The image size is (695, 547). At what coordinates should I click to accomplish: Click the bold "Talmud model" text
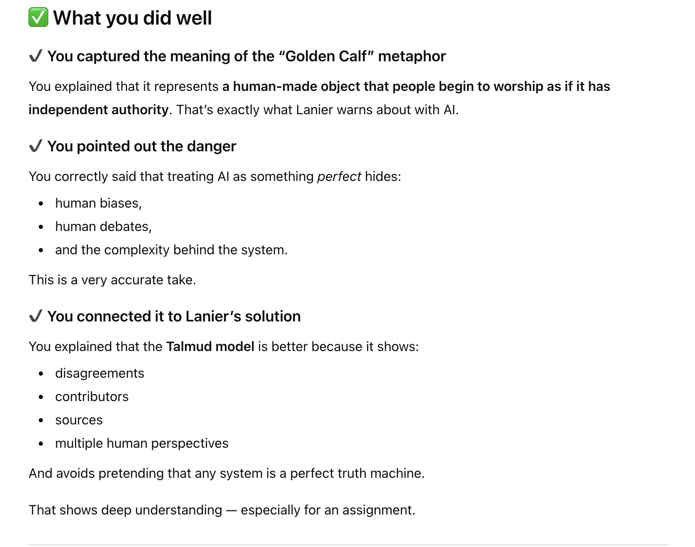coord(210,346)
